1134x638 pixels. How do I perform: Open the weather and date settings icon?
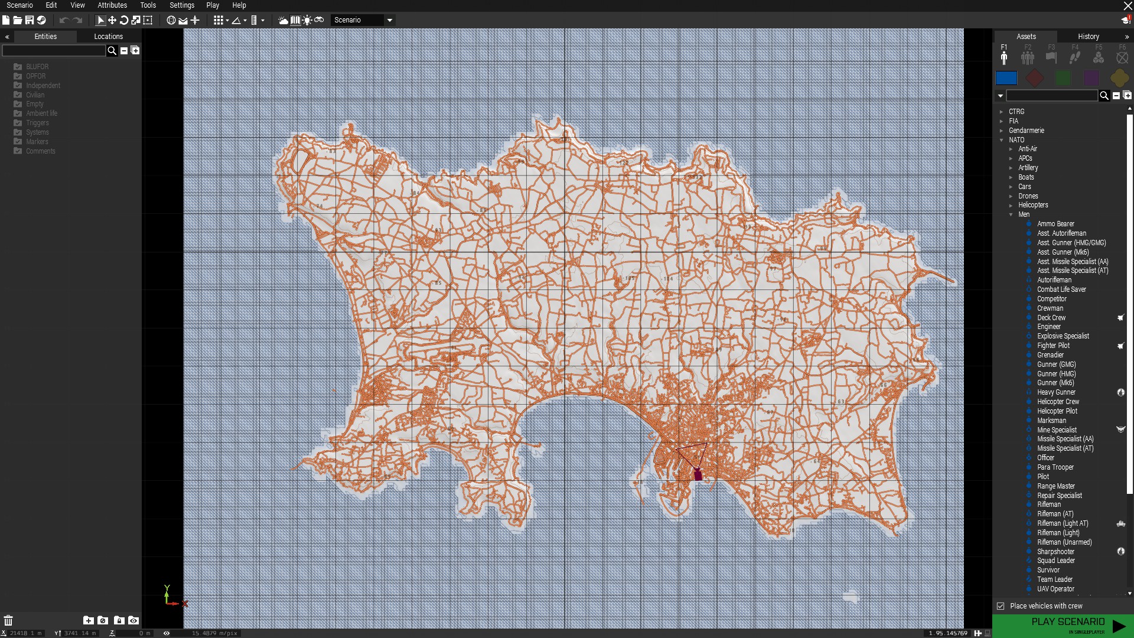[x=283, y=20]
